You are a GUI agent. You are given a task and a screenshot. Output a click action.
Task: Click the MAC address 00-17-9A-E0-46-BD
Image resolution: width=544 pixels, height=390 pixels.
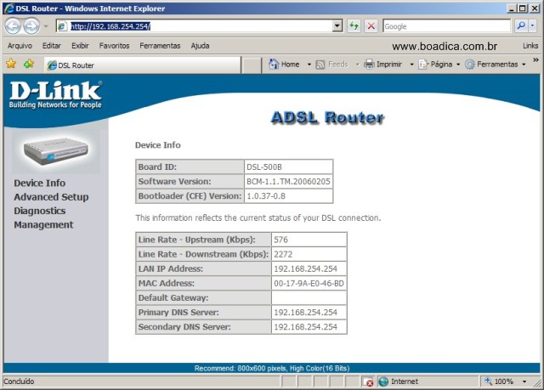point(309,283)
